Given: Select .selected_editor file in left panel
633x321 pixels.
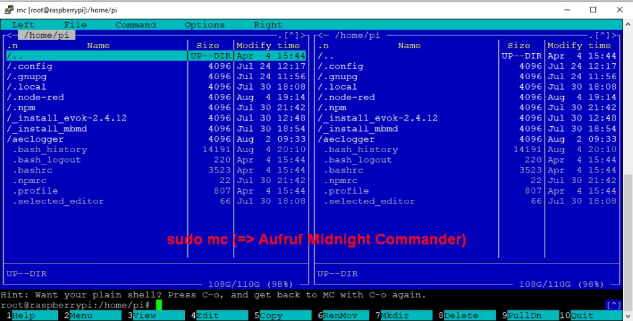Looking at the screenshot, I should [x=156, y=201].
